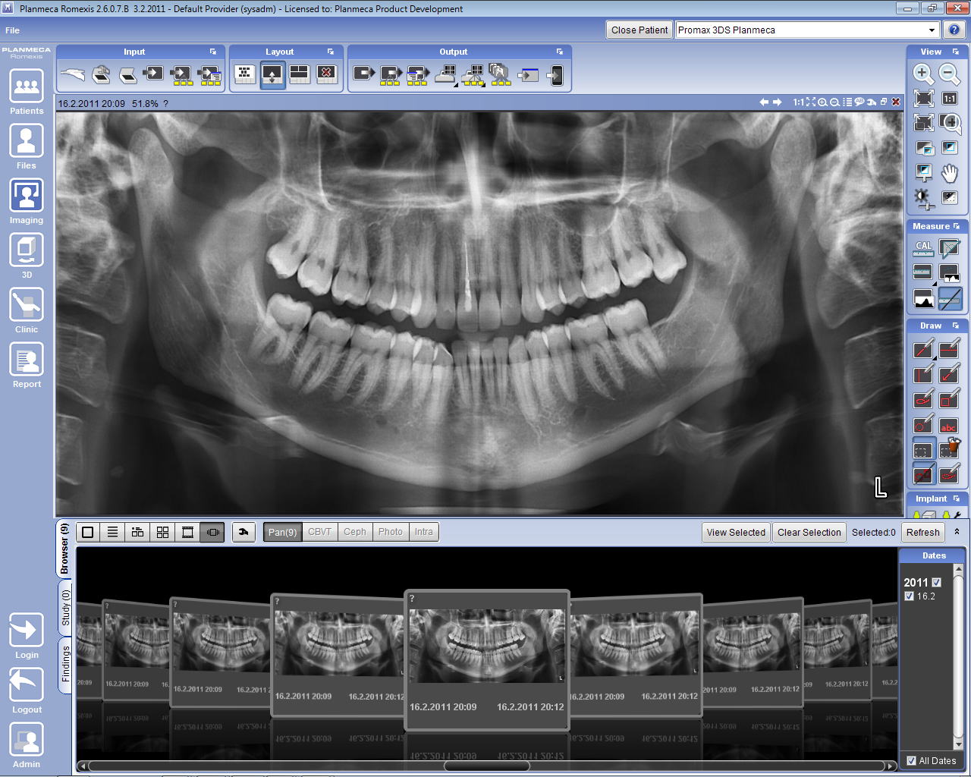Go to previous image with left arrow
Screen dimensions: 971x777
[x=765, y=102]
